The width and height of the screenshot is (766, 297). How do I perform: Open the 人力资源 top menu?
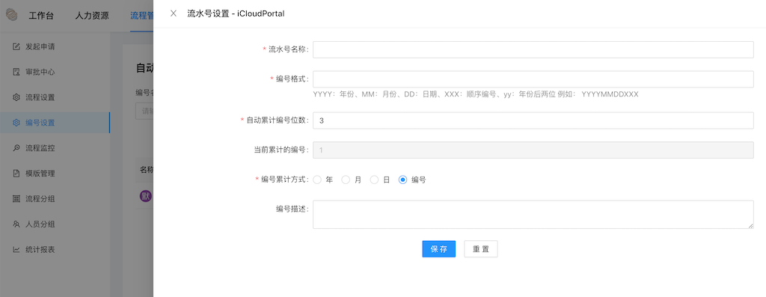(92, 16)
